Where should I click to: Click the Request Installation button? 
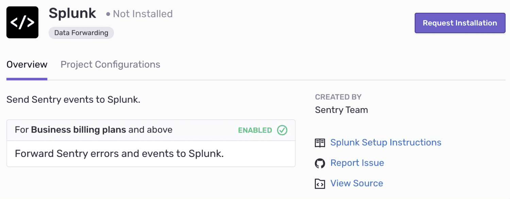click(460, 23)
